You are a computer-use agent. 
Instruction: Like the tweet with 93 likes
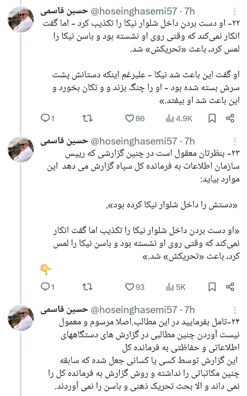click(130, 287)
